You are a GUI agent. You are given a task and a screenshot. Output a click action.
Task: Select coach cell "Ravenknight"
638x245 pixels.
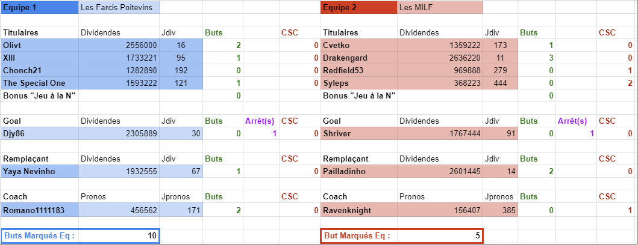pyautogui.click(x=358, y=210)
